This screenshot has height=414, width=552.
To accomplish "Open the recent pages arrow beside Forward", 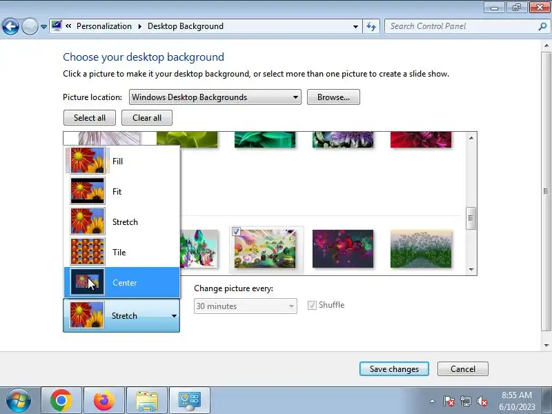I will coord(43,27).
